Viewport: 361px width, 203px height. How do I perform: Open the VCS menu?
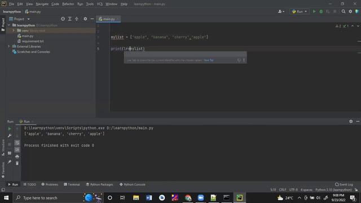pyautogui.click(x=100, y=4)
